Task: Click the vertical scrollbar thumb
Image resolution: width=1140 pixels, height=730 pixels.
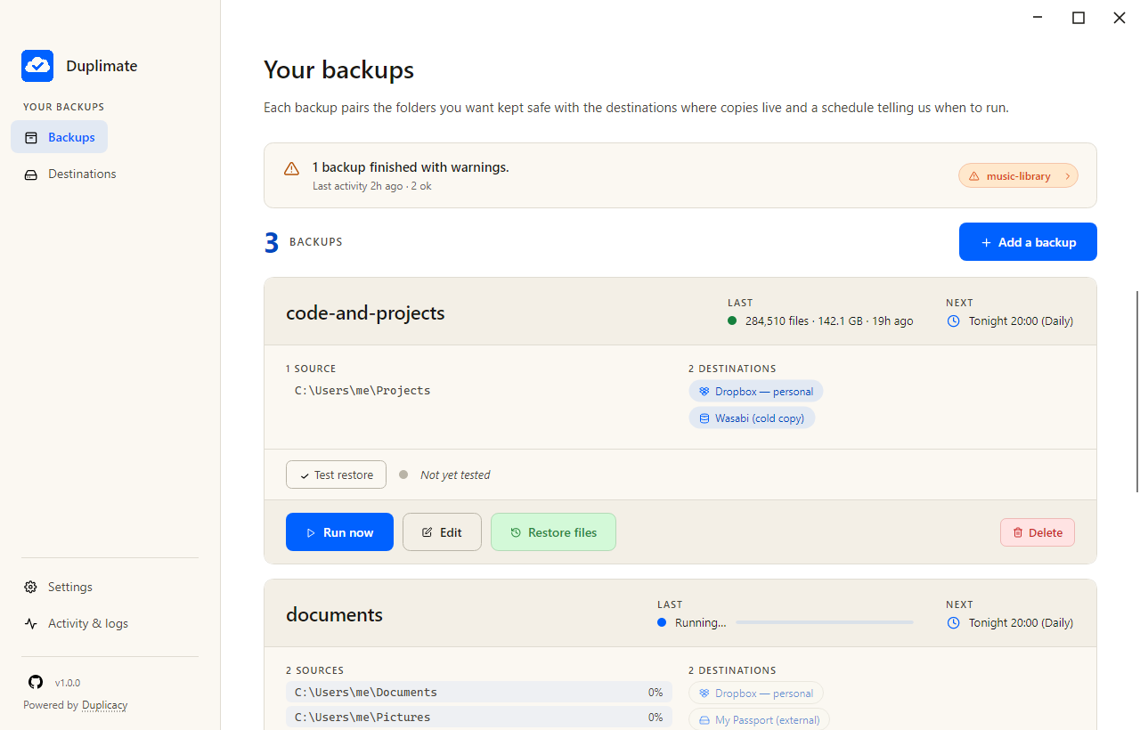Action: (1136, 391)
